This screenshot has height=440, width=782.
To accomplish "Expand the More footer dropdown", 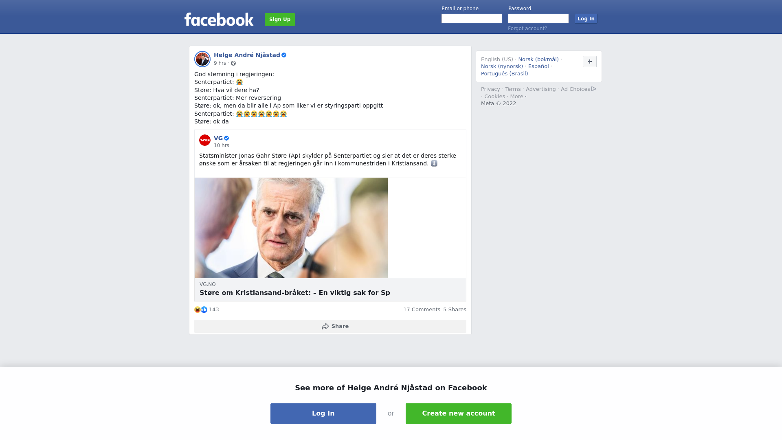I will pos(518,97).
